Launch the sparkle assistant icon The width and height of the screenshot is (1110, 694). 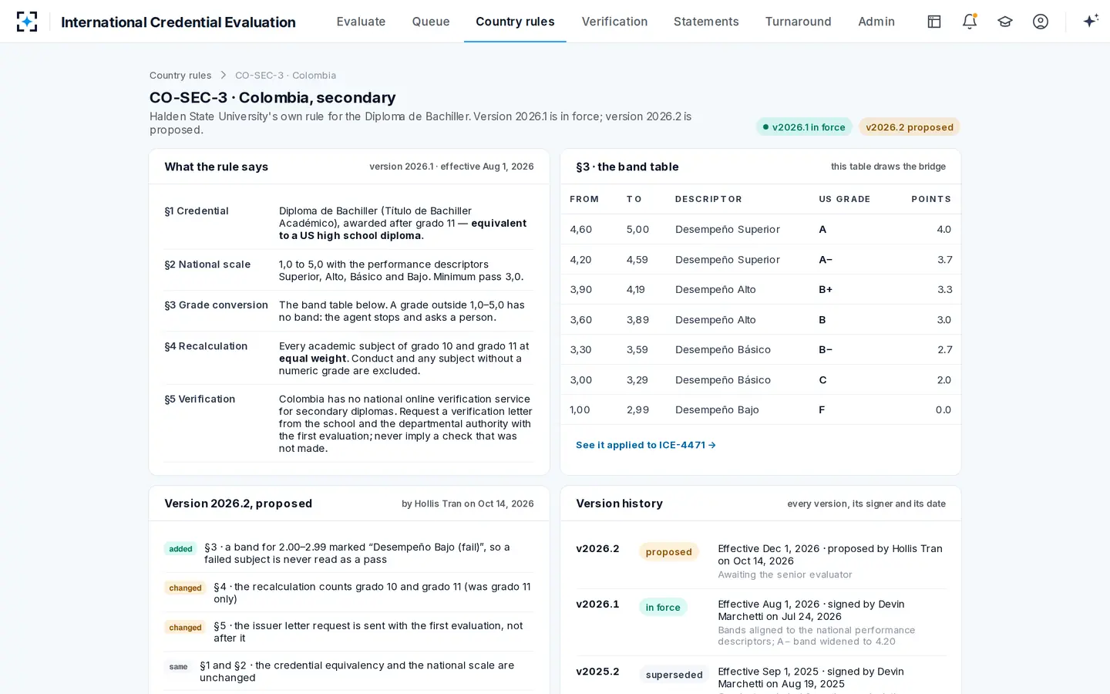(x=1091, y=22)
